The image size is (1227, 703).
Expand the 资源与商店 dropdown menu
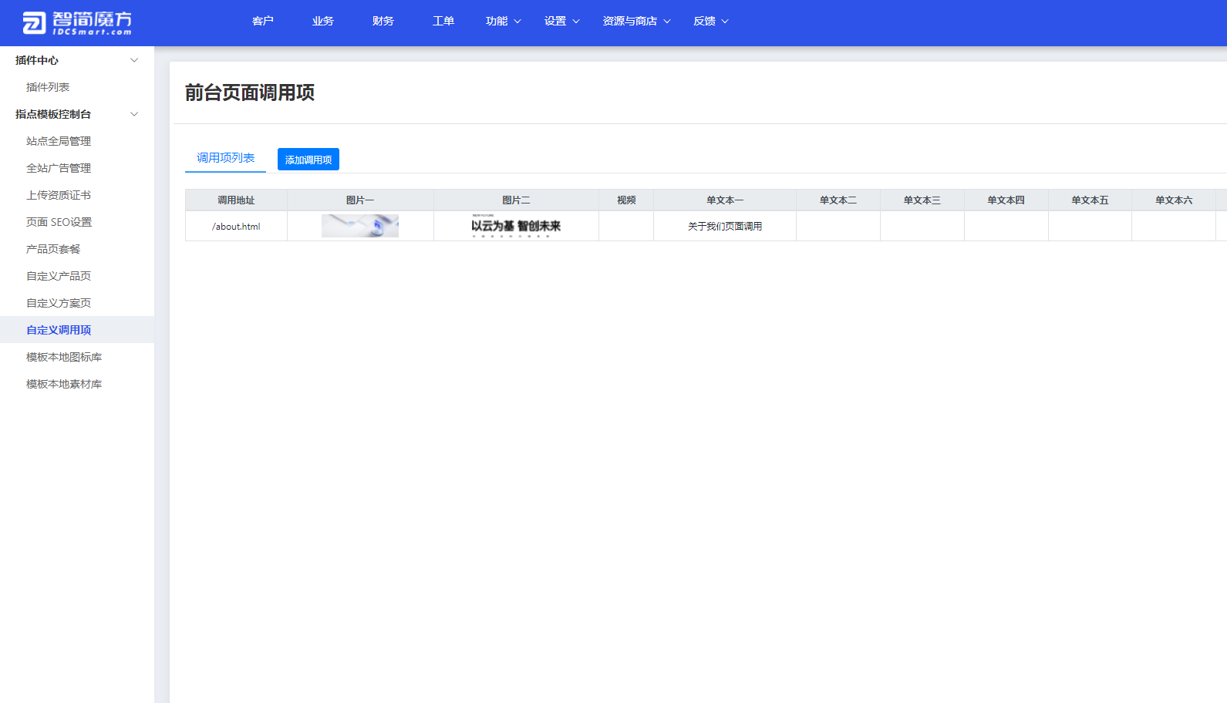pyautogui.click(x=637, y=21)
